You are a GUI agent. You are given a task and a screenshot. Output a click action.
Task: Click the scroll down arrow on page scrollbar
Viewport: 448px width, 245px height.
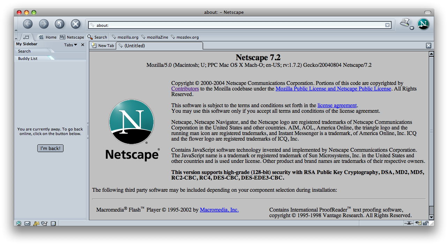(x=431, y=217)
